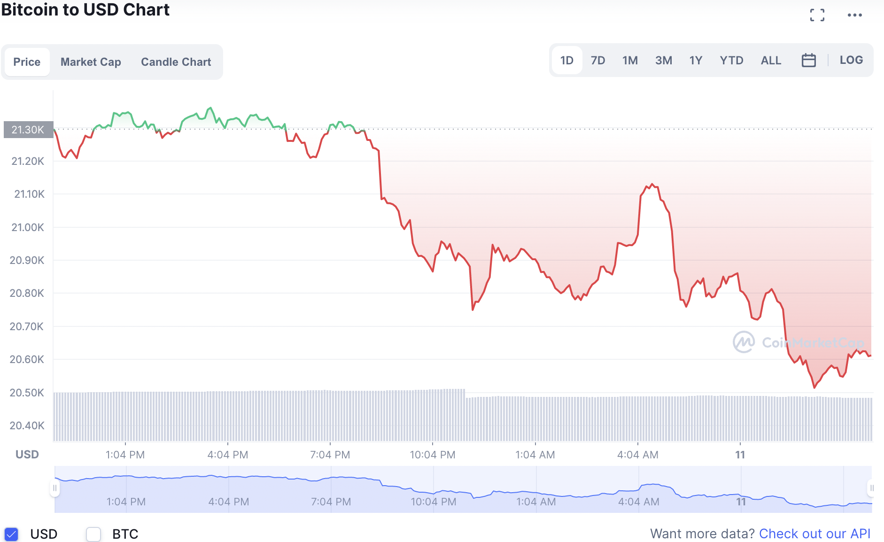Toggle the LOG scale option
This screenshot has height=542, width=884.
[x=852, y=60]
